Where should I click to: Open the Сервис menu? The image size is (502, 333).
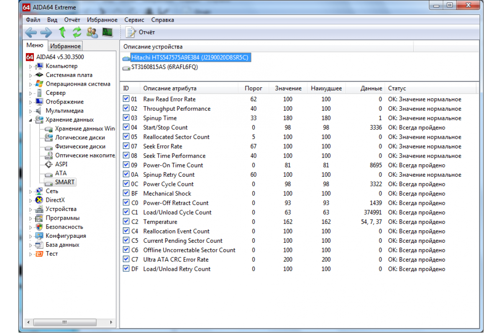[134, 20]
